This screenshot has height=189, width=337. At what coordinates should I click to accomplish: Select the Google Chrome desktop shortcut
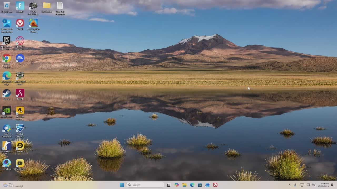(x=7, y=61)
